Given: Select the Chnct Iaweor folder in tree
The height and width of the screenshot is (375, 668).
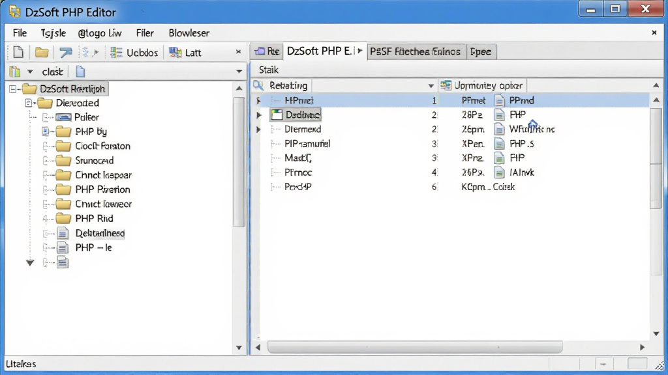Looking at the screenshot, I should pyautogui.click(x=104, y=204).
